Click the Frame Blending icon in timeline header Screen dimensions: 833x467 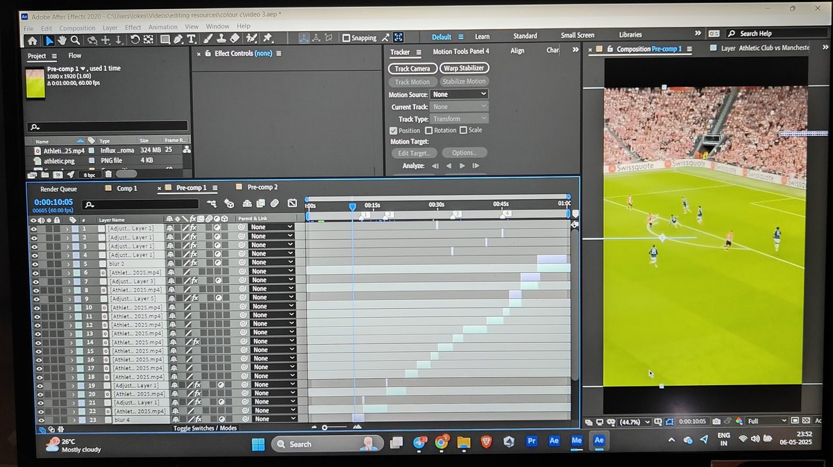pos(260,203)
